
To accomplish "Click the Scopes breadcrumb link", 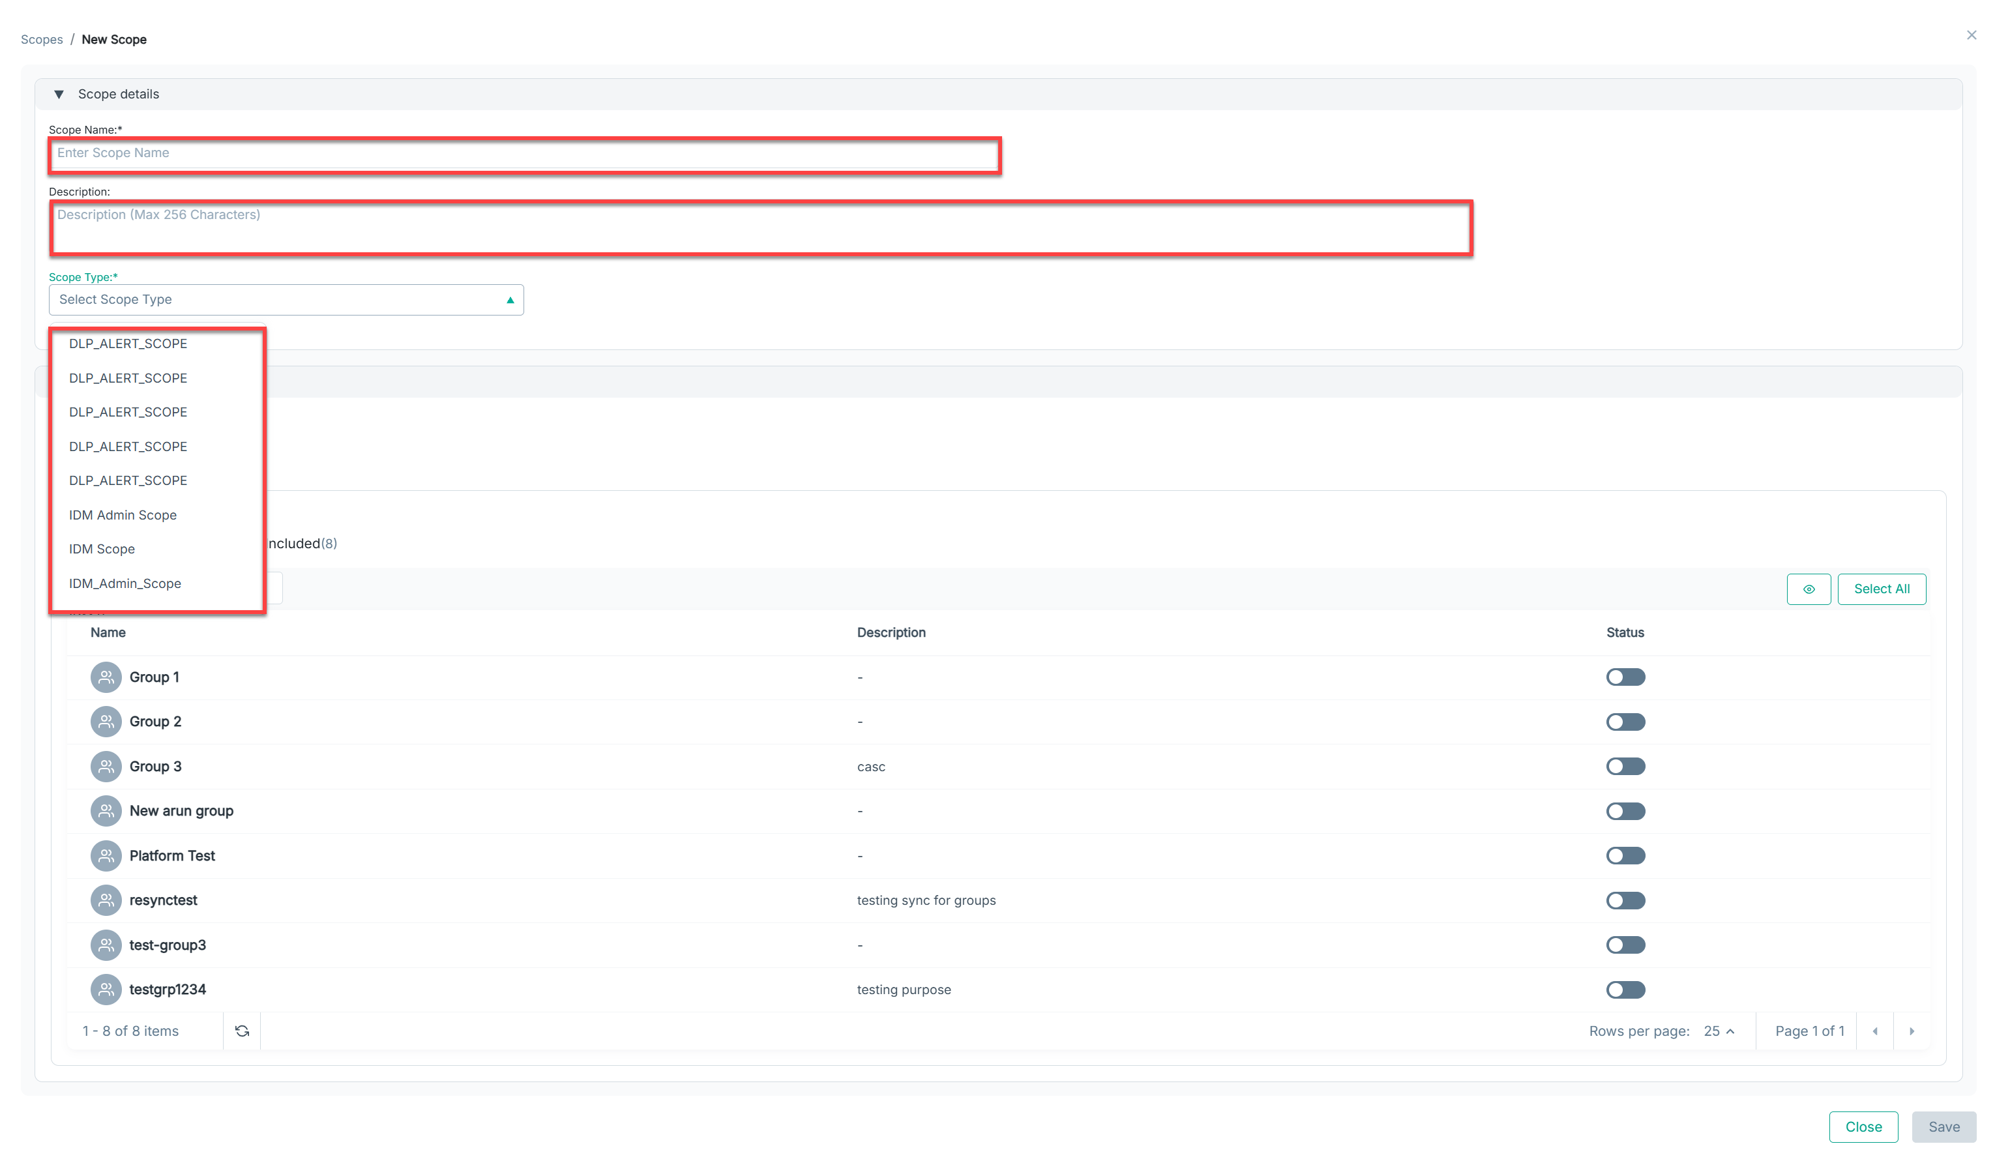I will point(41,40).
